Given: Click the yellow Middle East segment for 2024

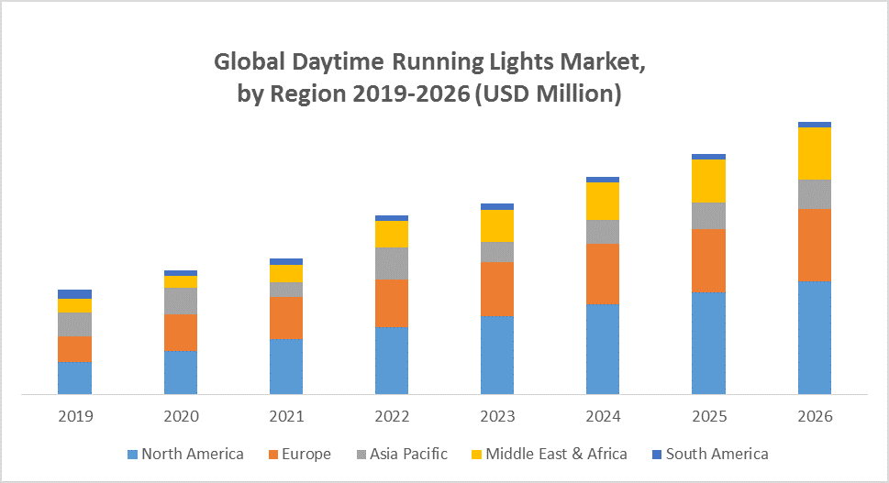Looking at the screenshot, I should (x=603, y=201).
